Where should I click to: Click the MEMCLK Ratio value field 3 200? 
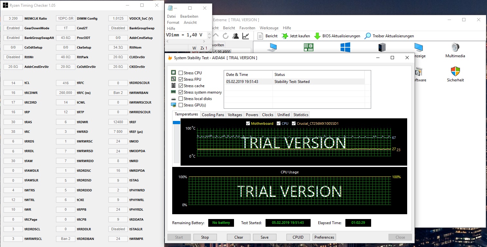(x=13, y=18)
